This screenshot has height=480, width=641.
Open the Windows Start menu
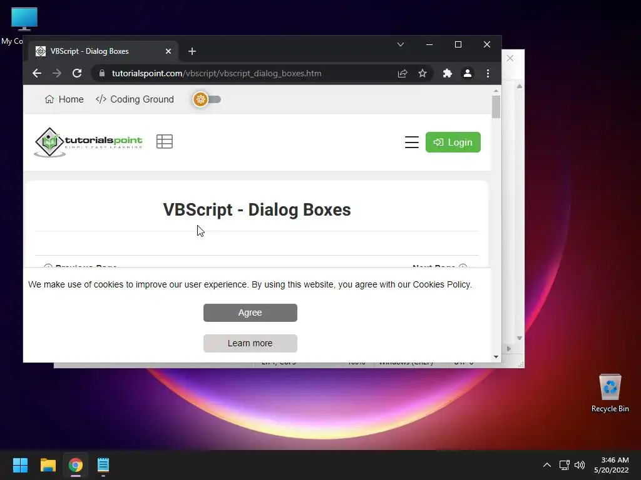click(x=20, y=465)
